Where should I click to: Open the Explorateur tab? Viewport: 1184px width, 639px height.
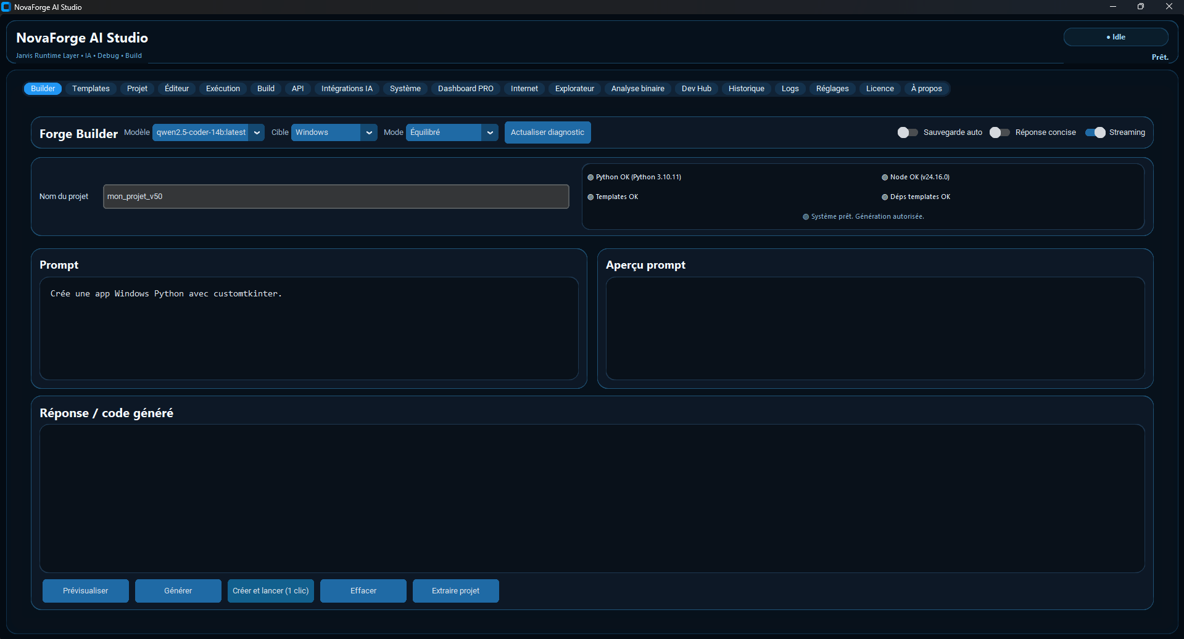(x=574, y=89)
